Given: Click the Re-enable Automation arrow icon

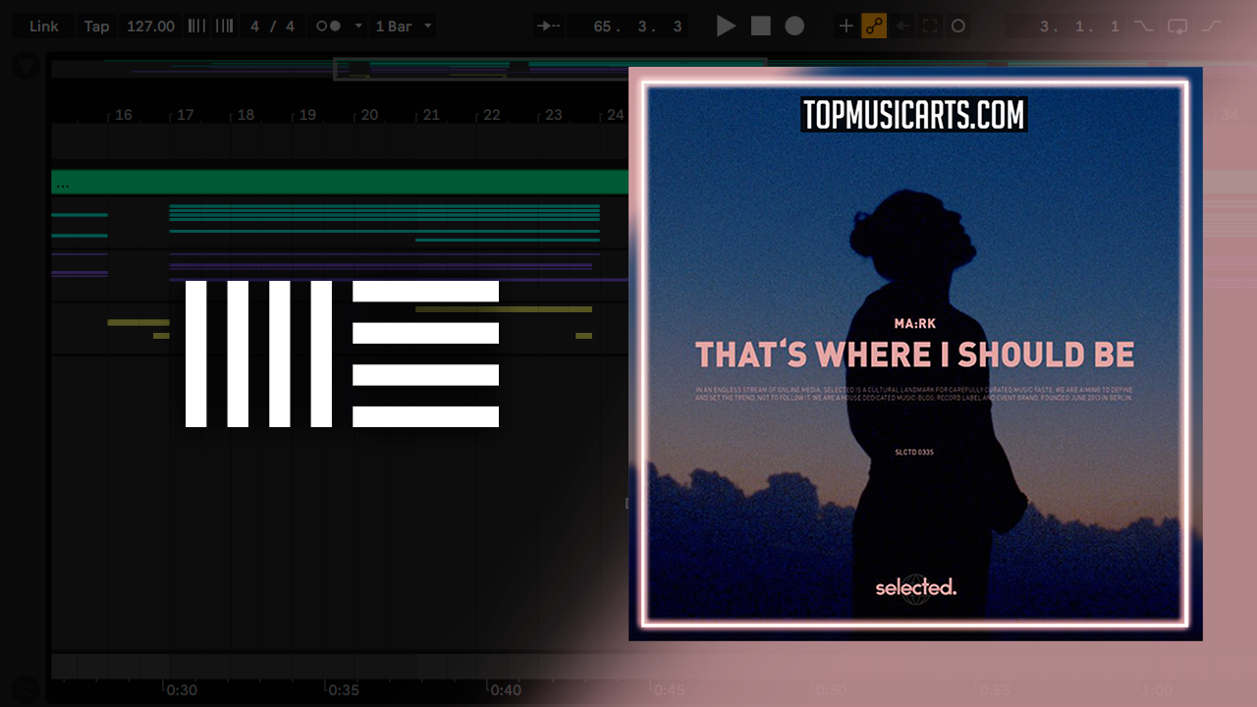Looking at the screenshot, I should pos(902,27).
